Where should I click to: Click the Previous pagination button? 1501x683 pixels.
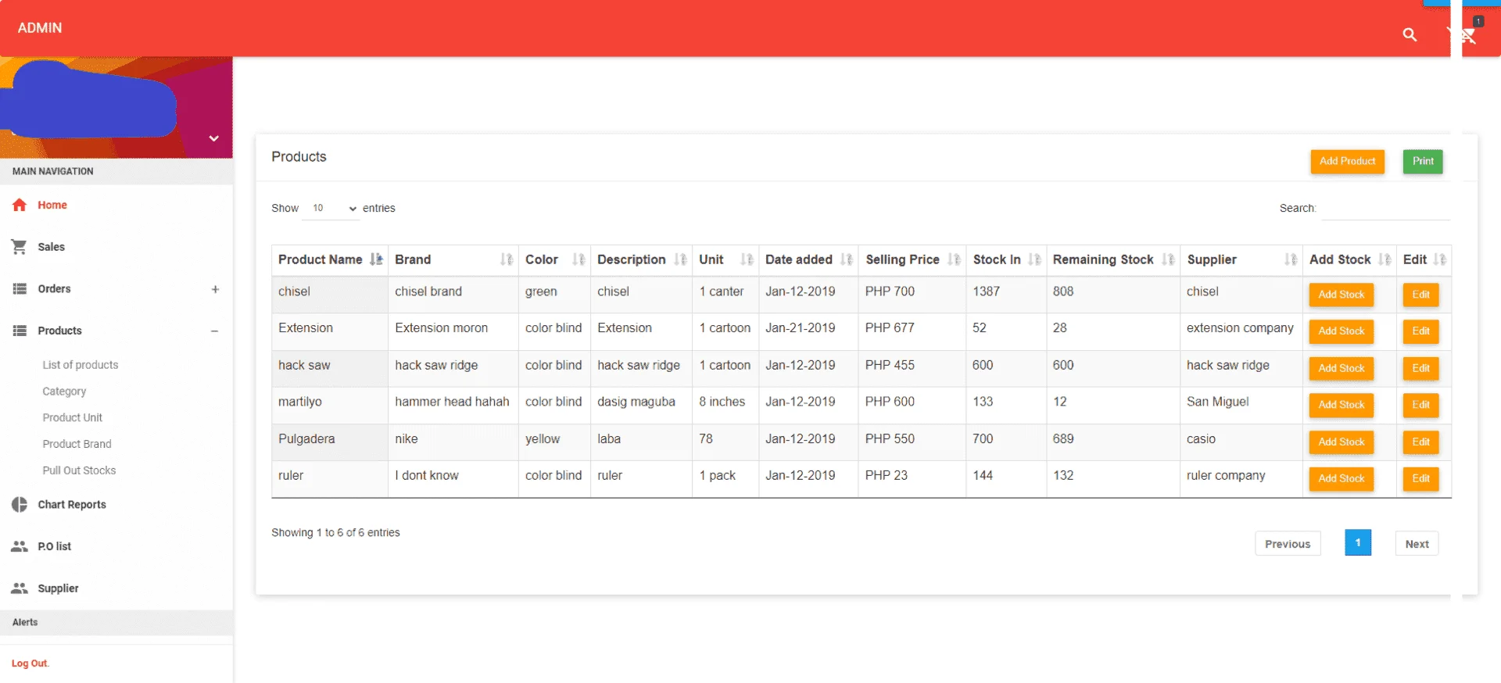[x=1288, y=544]
